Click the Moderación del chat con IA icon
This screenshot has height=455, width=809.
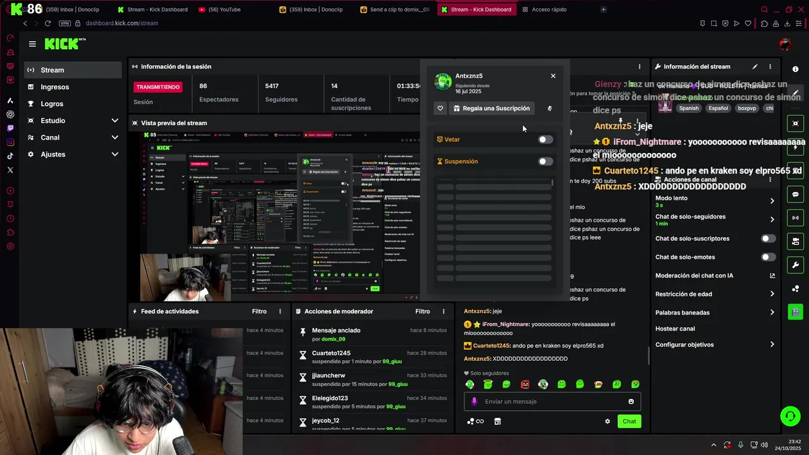click(x=772, y=276)
